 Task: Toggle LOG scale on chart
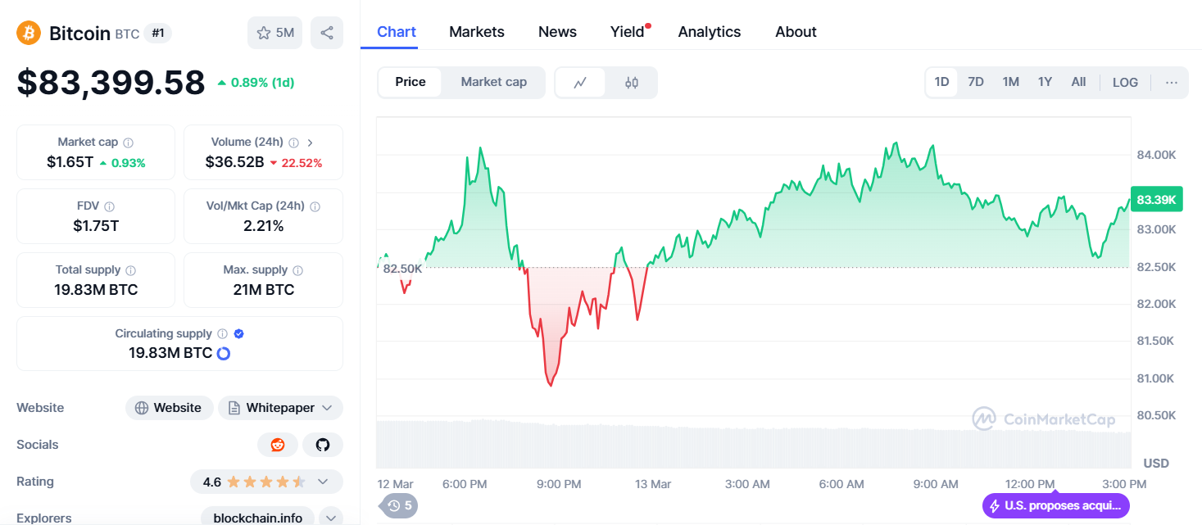tap(1125, 83)
